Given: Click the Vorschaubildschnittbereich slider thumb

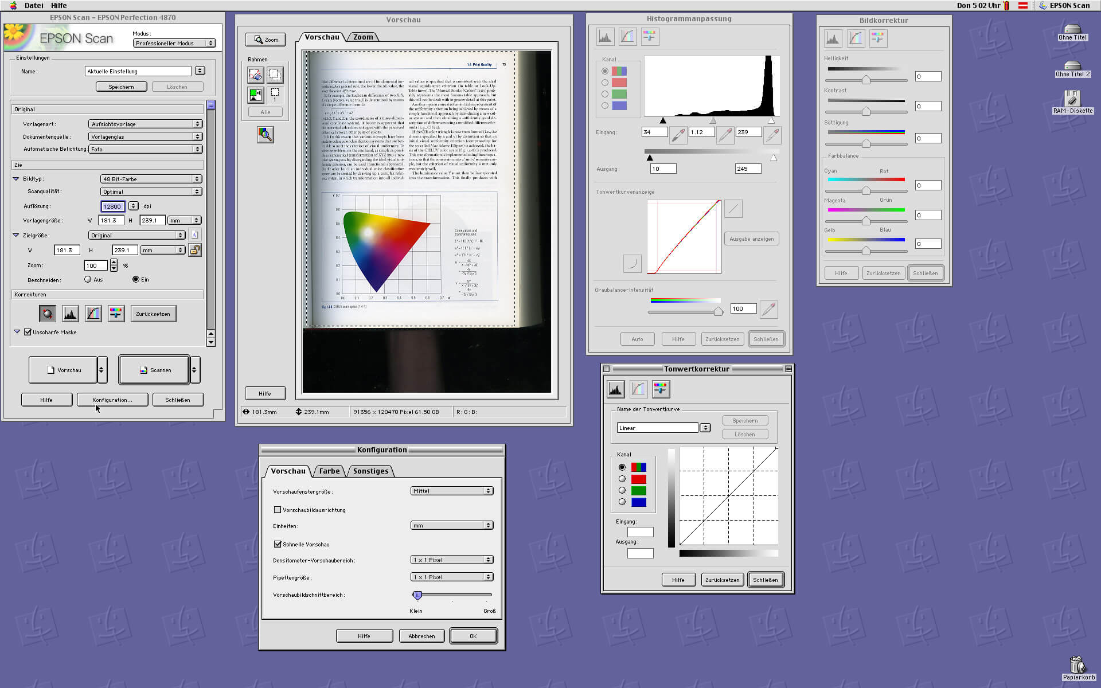Looking at the screenshot, I should coord(417,595).
